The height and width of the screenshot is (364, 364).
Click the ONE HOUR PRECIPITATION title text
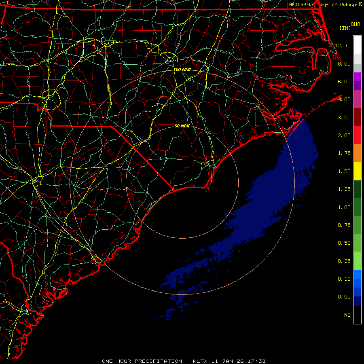pyautogui.click(x=142, y=361)
